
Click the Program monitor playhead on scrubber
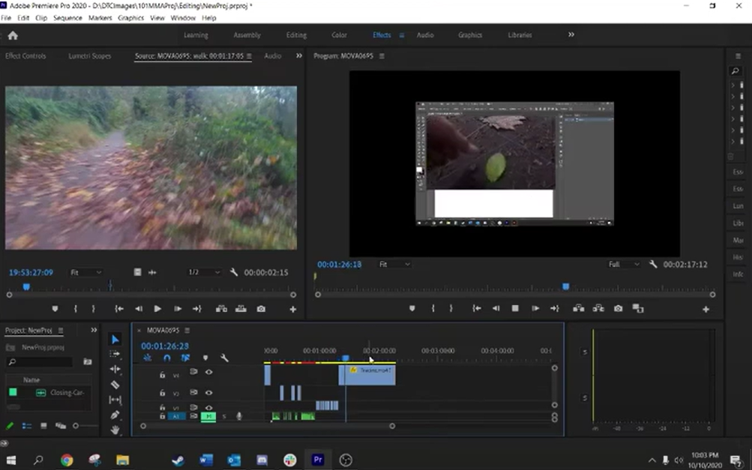(566, 286)
